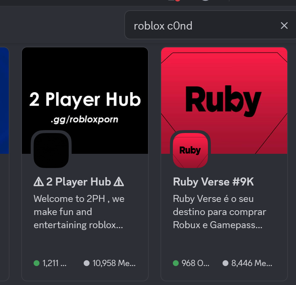Open the '2 Player Hub' server title
This screenshot has width=296, height=285.
(79, 181)
